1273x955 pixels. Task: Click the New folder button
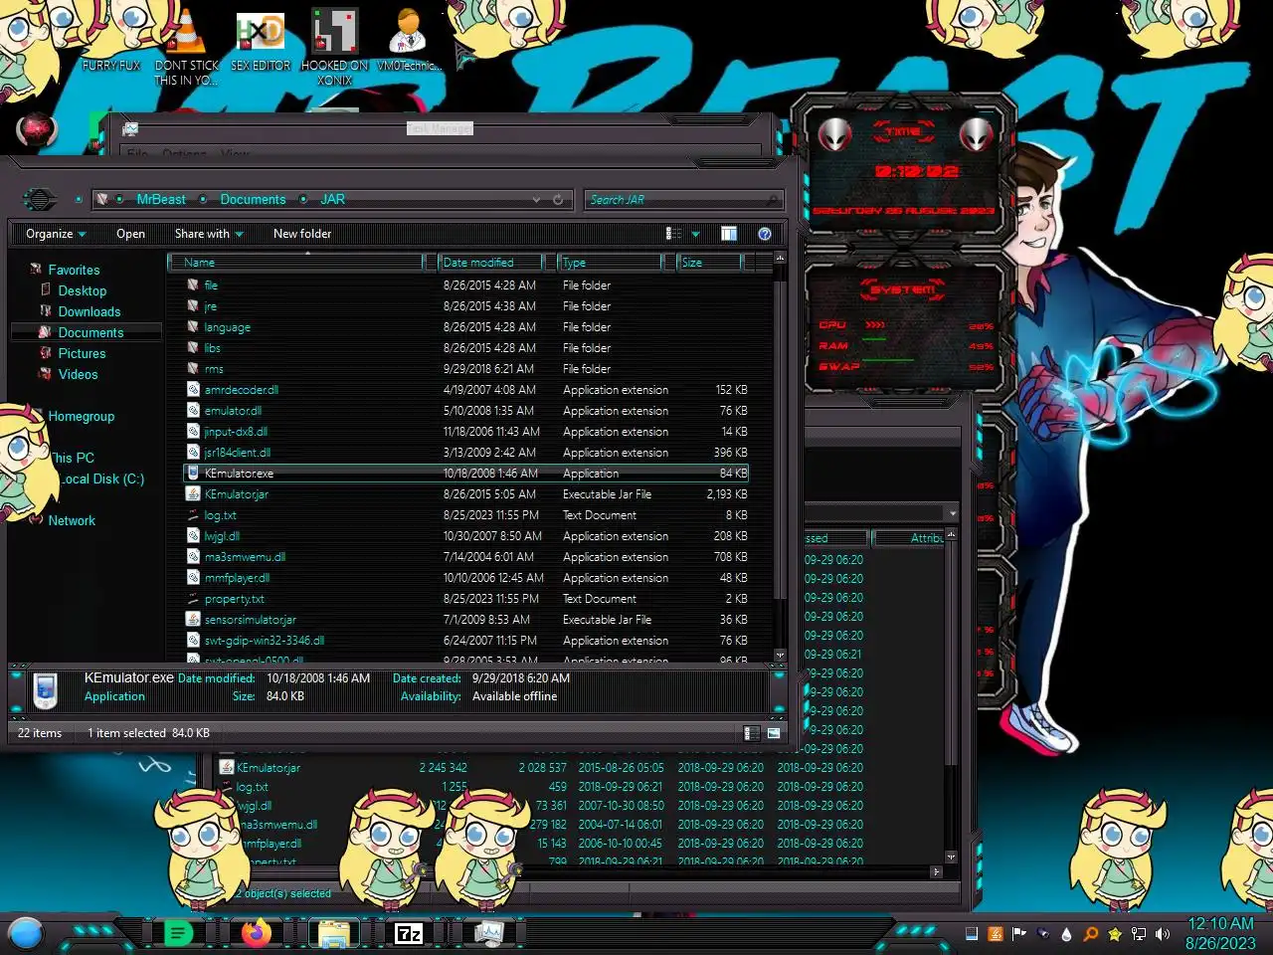[x=302, y=234]
